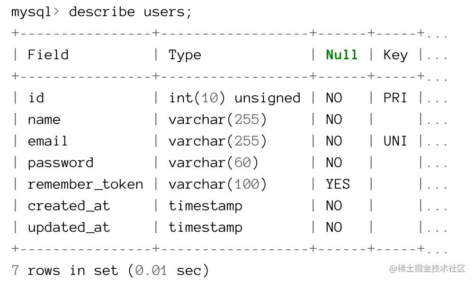Viewport: 474px width, 282px height.
Task: Click the green Null column header
Action: click(x=341, y=55)
